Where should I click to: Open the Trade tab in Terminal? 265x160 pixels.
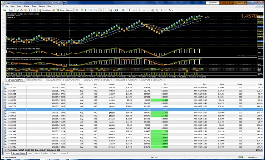[x=8, y=153]
